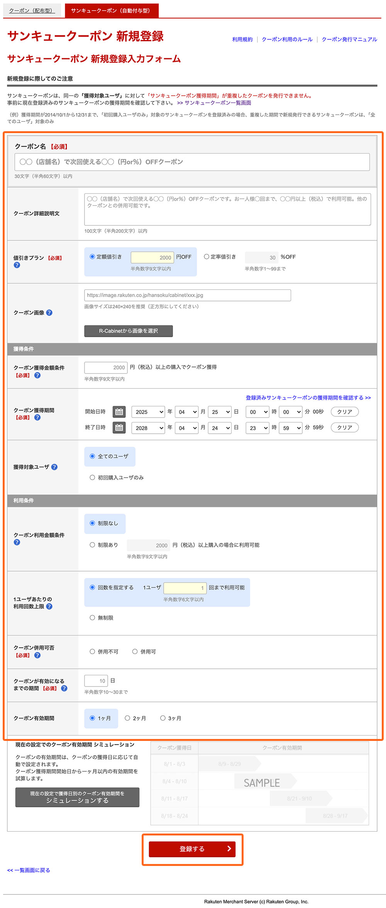Open クーポン利用のルール link
Image resolution: width=386 pixels, height=908 pixels.
click(x=287, y=39)
